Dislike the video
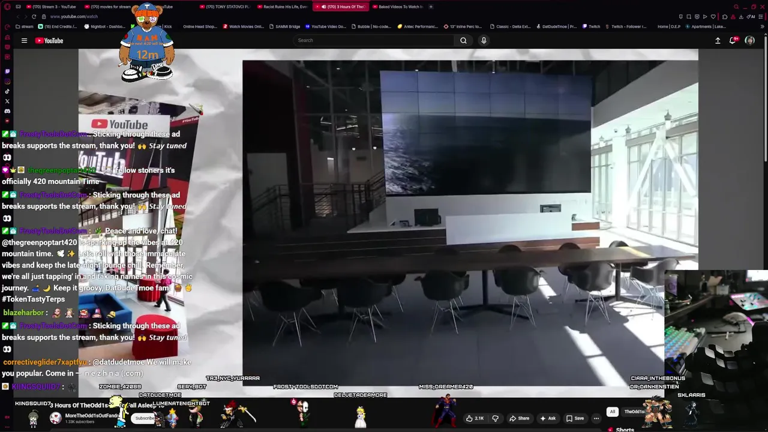The width and height of the screenshot is (768, 432). [x=495, y=418]
